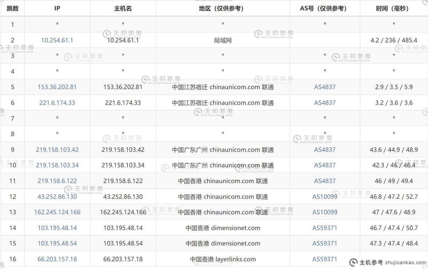Open IP link 162.245.124.166
Image resolution: width=428 pixels, height=269 pixels.
(57, 212)
